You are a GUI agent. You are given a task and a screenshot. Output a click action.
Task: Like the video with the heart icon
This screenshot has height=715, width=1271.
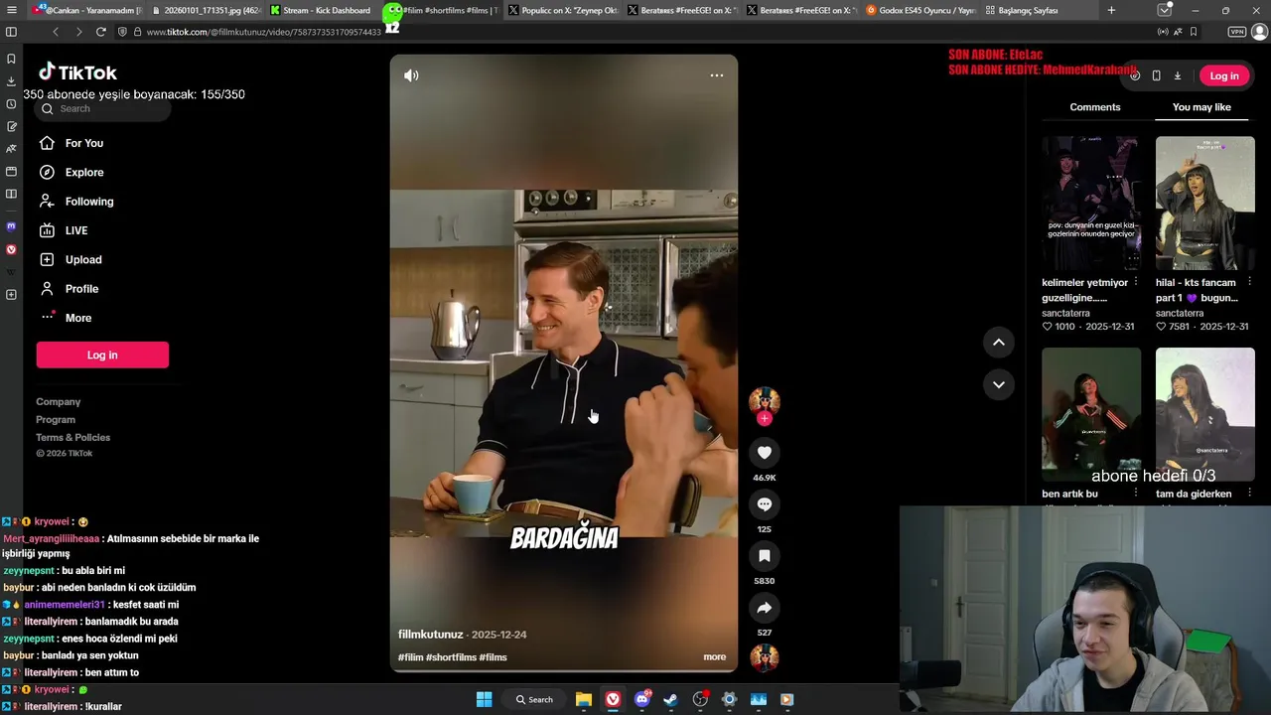pos(764,453)
